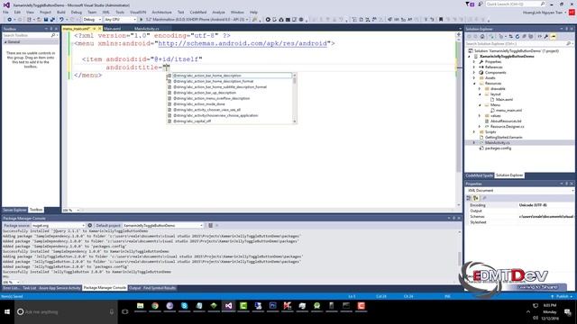This screenshot has height=324, width=577.
Task: Click Visual Studio icon in taskbar
Action: (x=228, y=306)
